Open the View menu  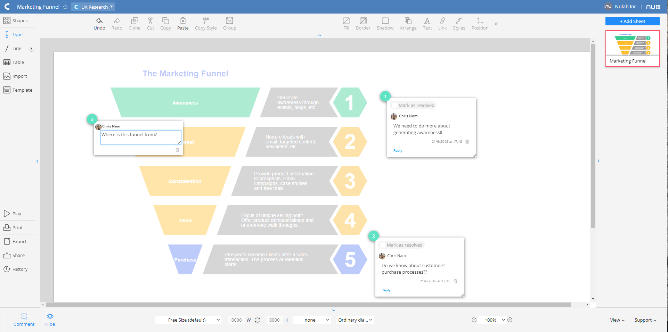point(617,320)
